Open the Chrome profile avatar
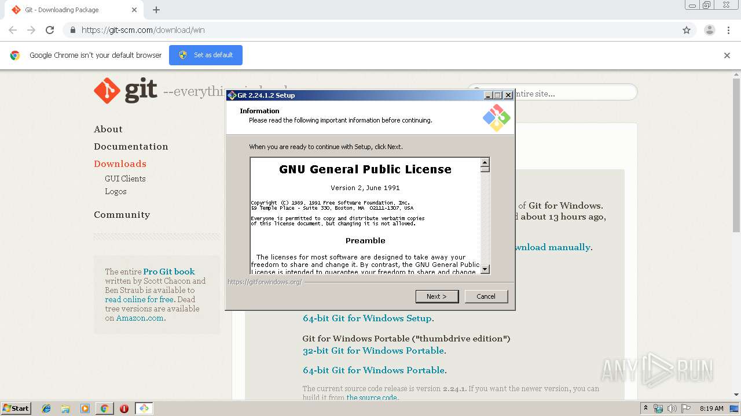The height and width of the screenshot is (416, 741). point(710,30)
